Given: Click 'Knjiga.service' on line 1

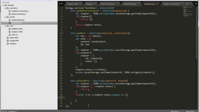Looking at the screenshot, I should point(74,8).
